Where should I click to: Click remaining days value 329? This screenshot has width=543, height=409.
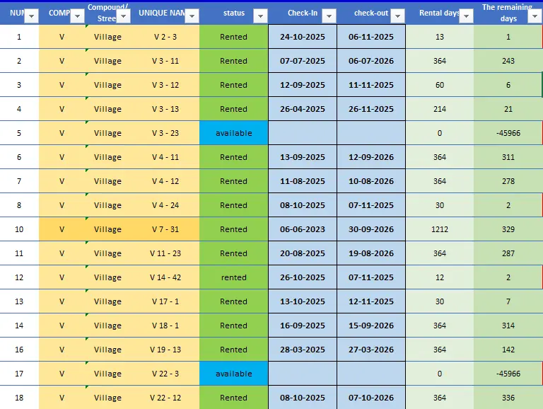coord(508,229)
